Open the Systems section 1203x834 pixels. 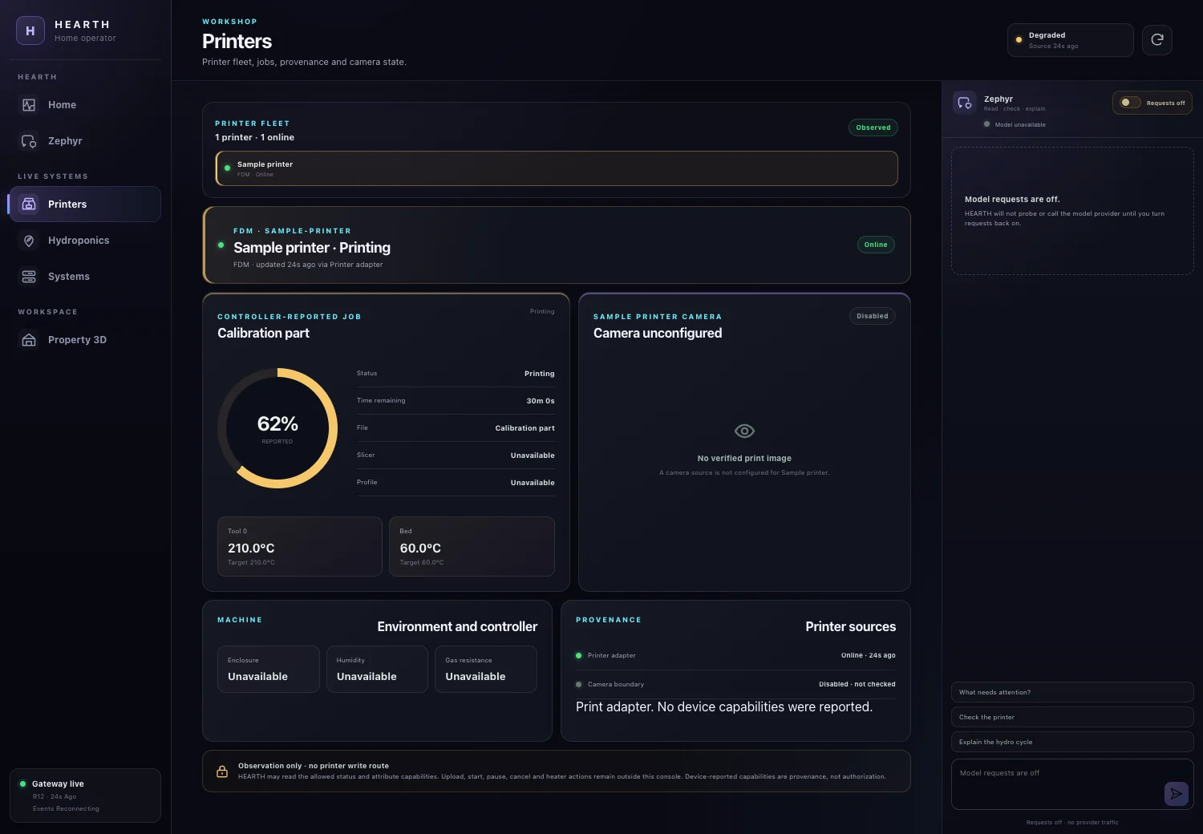(85, 277)
